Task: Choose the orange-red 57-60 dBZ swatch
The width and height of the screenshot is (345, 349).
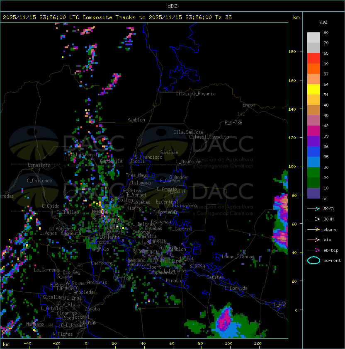Action: tap(313, 69)
